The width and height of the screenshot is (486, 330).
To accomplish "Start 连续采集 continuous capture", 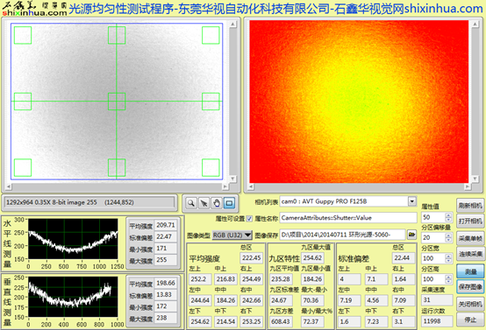I will click(470, 254).
